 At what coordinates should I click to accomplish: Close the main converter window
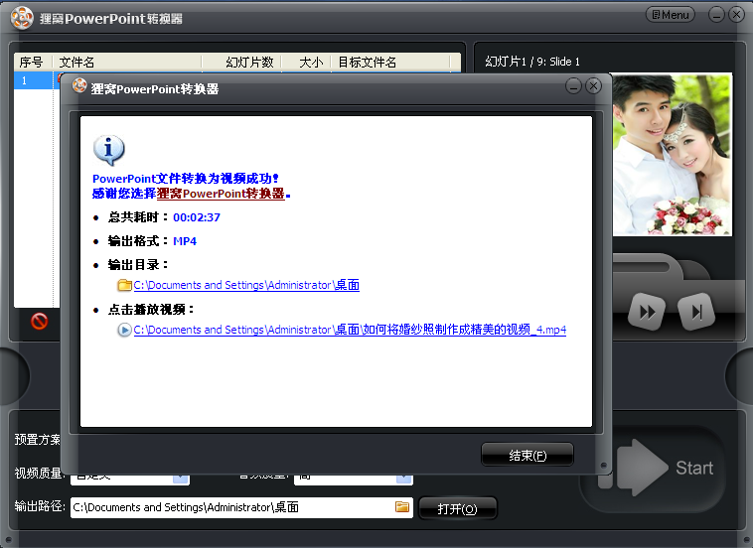pos(736,15)
